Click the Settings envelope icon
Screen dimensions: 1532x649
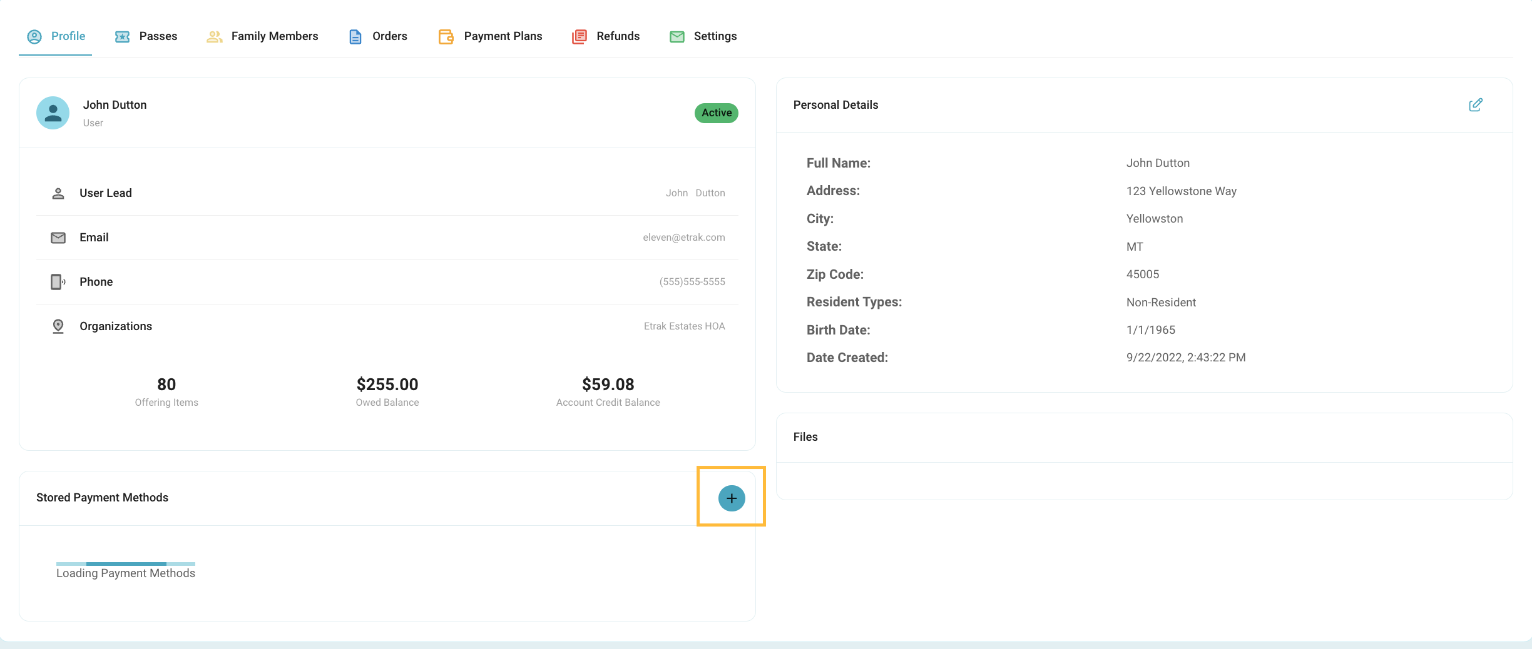pyautogui.click(x=677, y=37)
